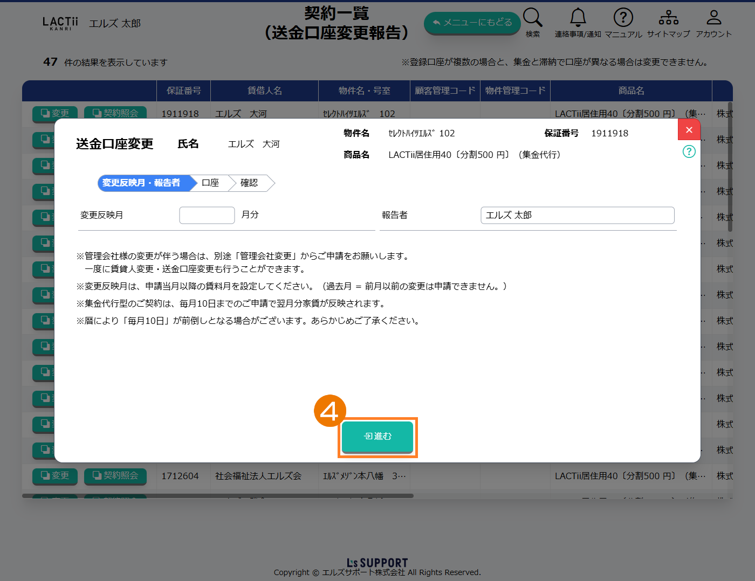Open the notifications bell icon
This screenshot has height=581, width=755.
pyautogui.click(x=578, y=18)
